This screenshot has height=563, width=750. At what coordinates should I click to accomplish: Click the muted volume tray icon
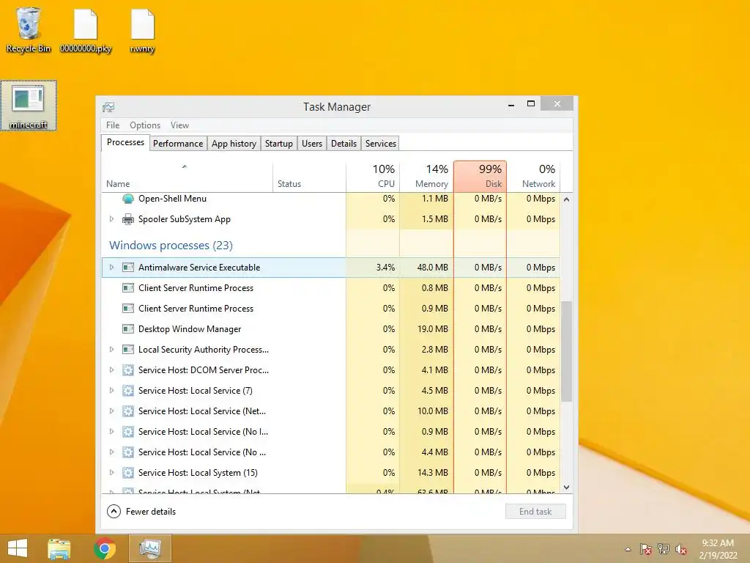[x=680, y=549]
